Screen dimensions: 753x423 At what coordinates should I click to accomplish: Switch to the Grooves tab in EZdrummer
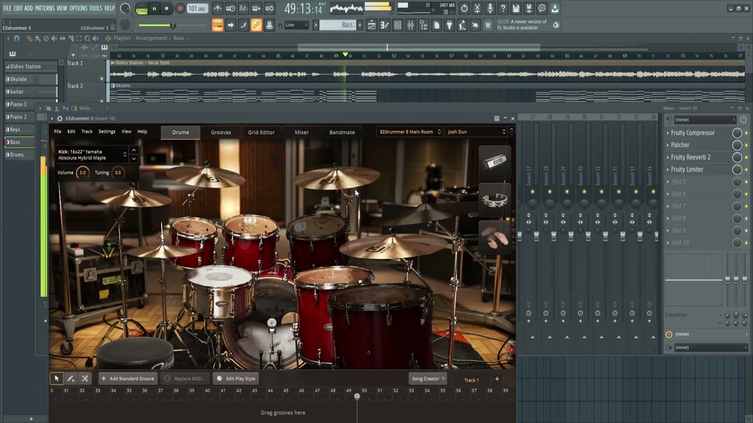coord(221,132)
